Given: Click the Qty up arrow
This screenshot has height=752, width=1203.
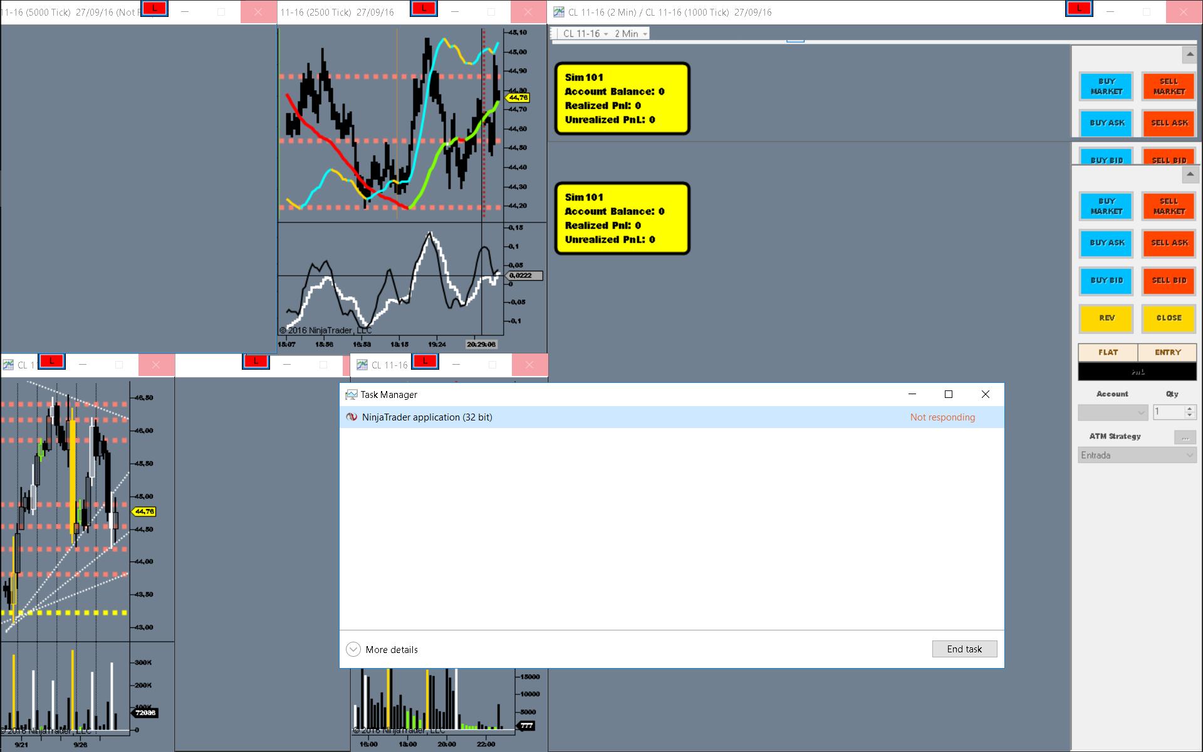Looking at the screenshot, I should [1189, 409].
